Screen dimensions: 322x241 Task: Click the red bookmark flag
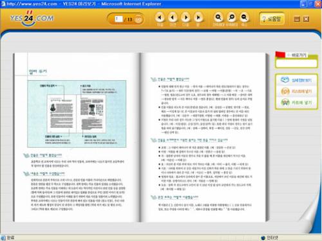pyautogui.click(x=280, y=55)
